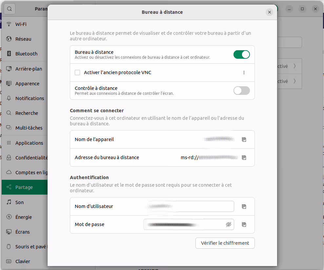Screen dimensions: 324x270
Task: Click Vérifier le chiffrement button
Action: tap(225, 243)
